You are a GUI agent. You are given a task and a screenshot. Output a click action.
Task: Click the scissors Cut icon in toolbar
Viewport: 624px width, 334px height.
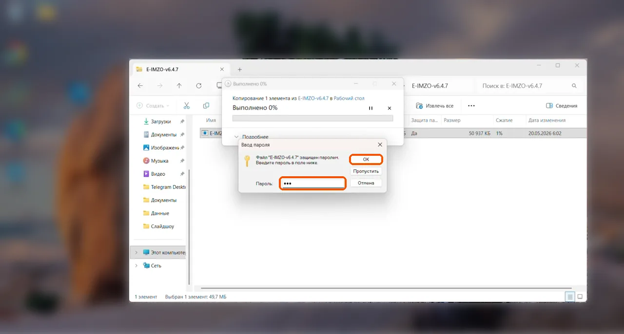187,106
